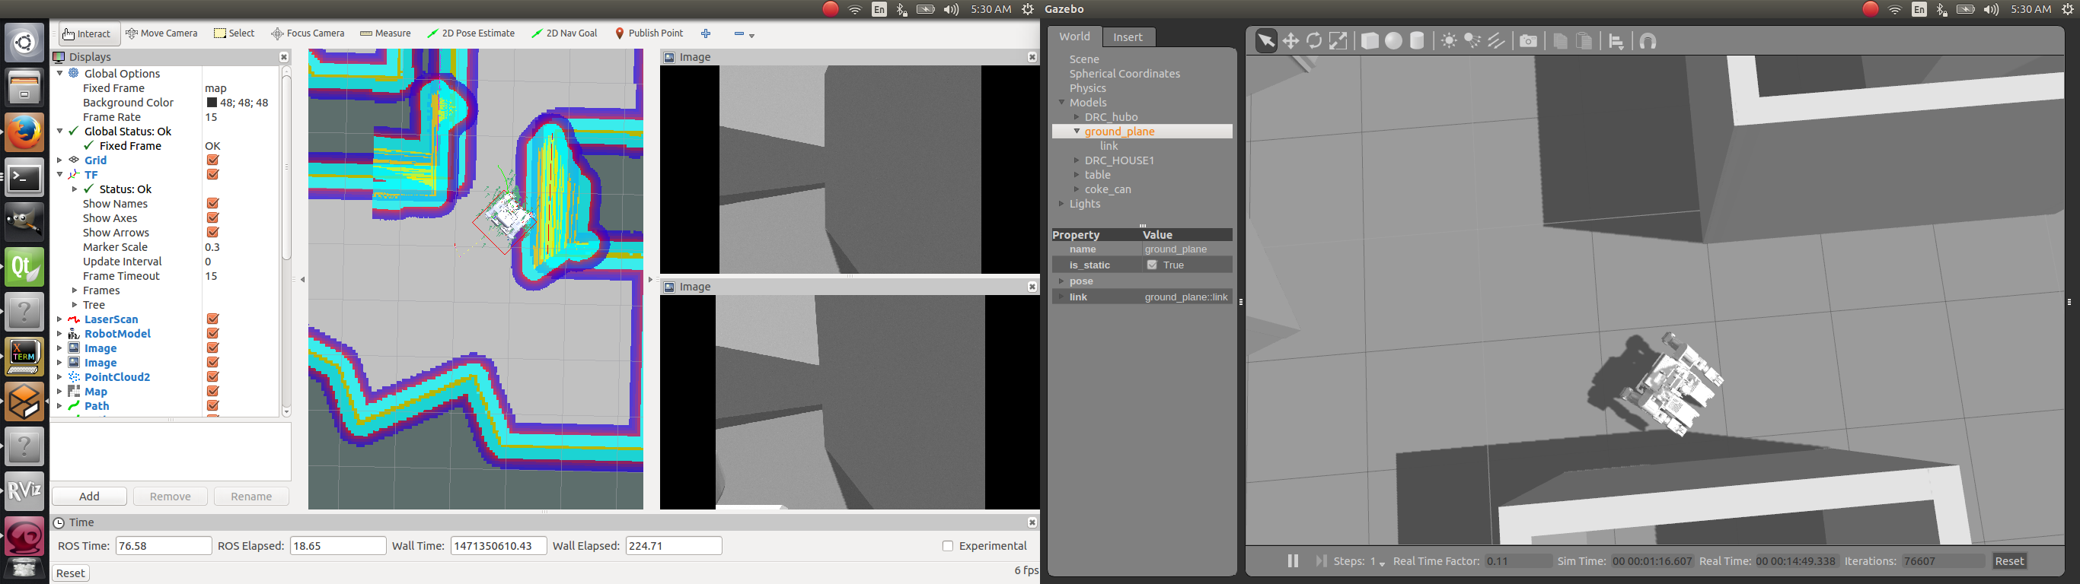Open the minus remove-tool dropdown in RViz

(x=744, y=34)
